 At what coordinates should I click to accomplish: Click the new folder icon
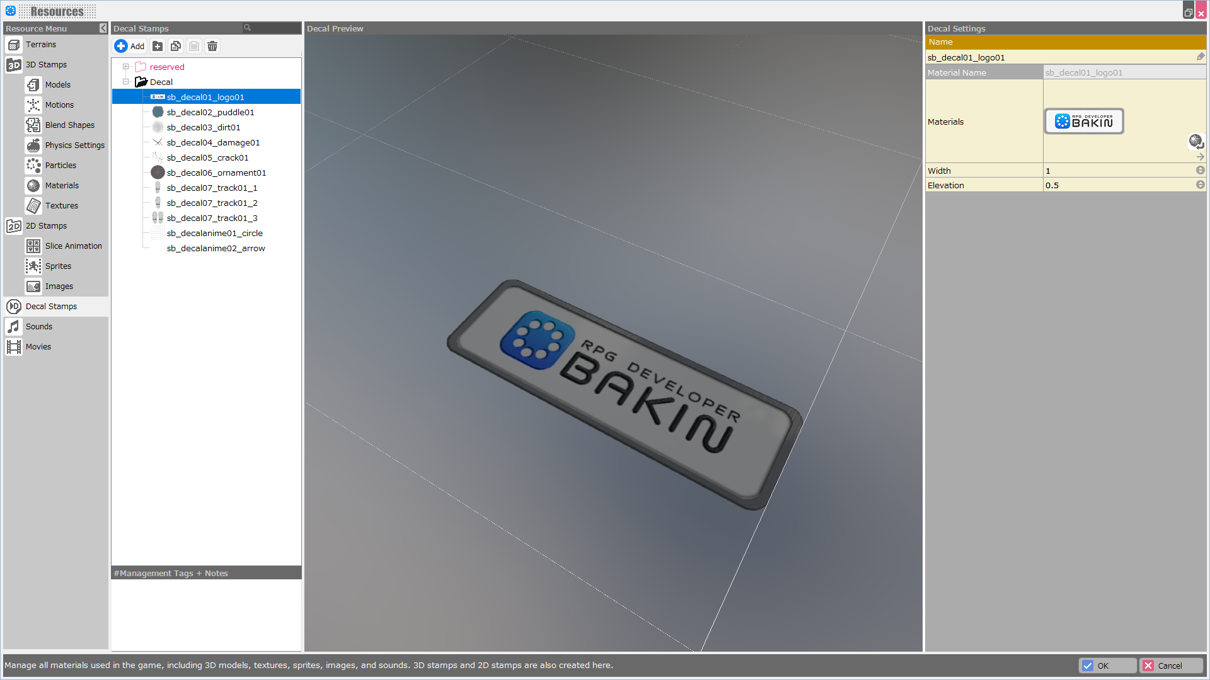[158, 46]
